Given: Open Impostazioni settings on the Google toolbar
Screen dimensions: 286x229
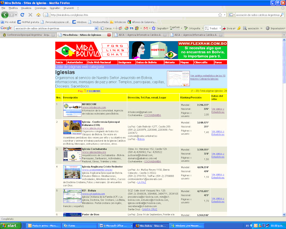Looking at the screenshot, I should click(275, 28).
